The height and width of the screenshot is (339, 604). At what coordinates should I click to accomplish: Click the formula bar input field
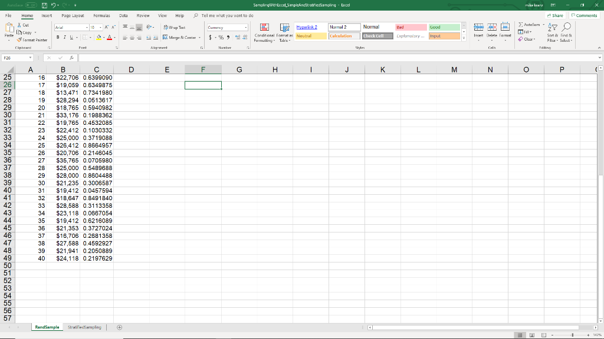pos(339,58)
